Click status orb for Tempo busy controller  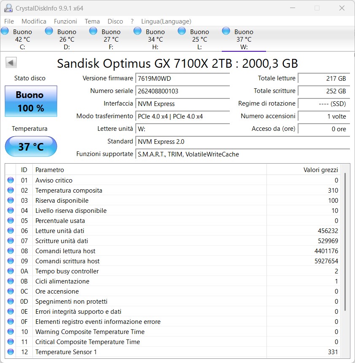point(11,271)
